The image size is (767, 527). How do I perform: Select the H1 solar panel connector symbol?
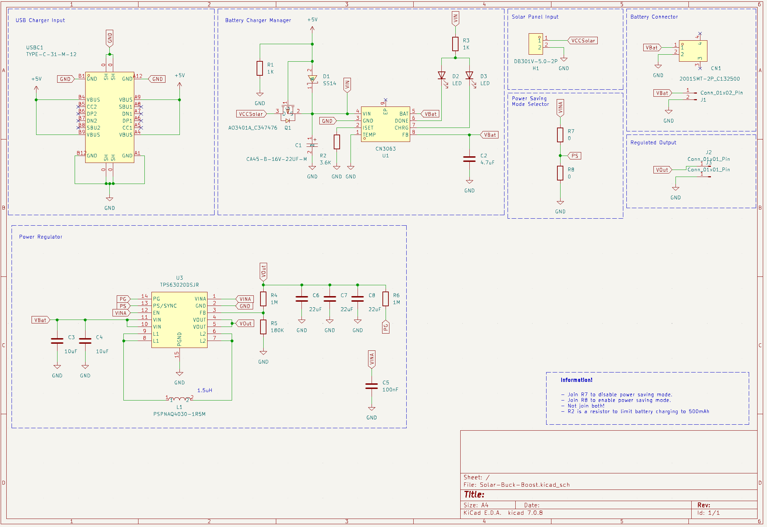pos(535,44)
